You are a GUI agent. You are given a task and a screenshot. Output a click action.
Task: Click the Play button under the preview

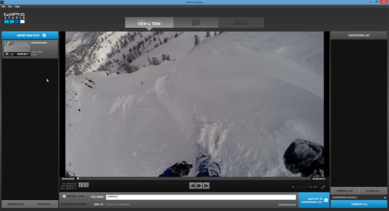tap(199, 186)
